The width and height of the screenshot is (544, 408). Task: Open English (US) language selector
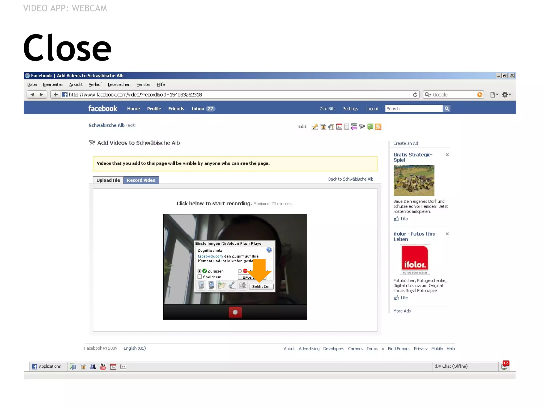pyautogui.click(x=135, y=348)
